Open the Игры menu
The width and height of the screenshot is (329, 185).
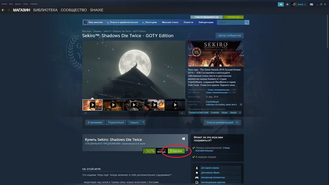(x=25, y=4)
